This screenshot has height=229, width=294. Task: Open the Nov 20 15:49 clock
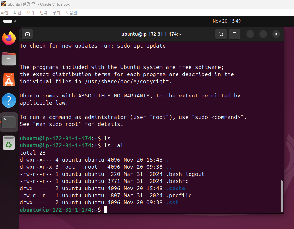point(227,21)
